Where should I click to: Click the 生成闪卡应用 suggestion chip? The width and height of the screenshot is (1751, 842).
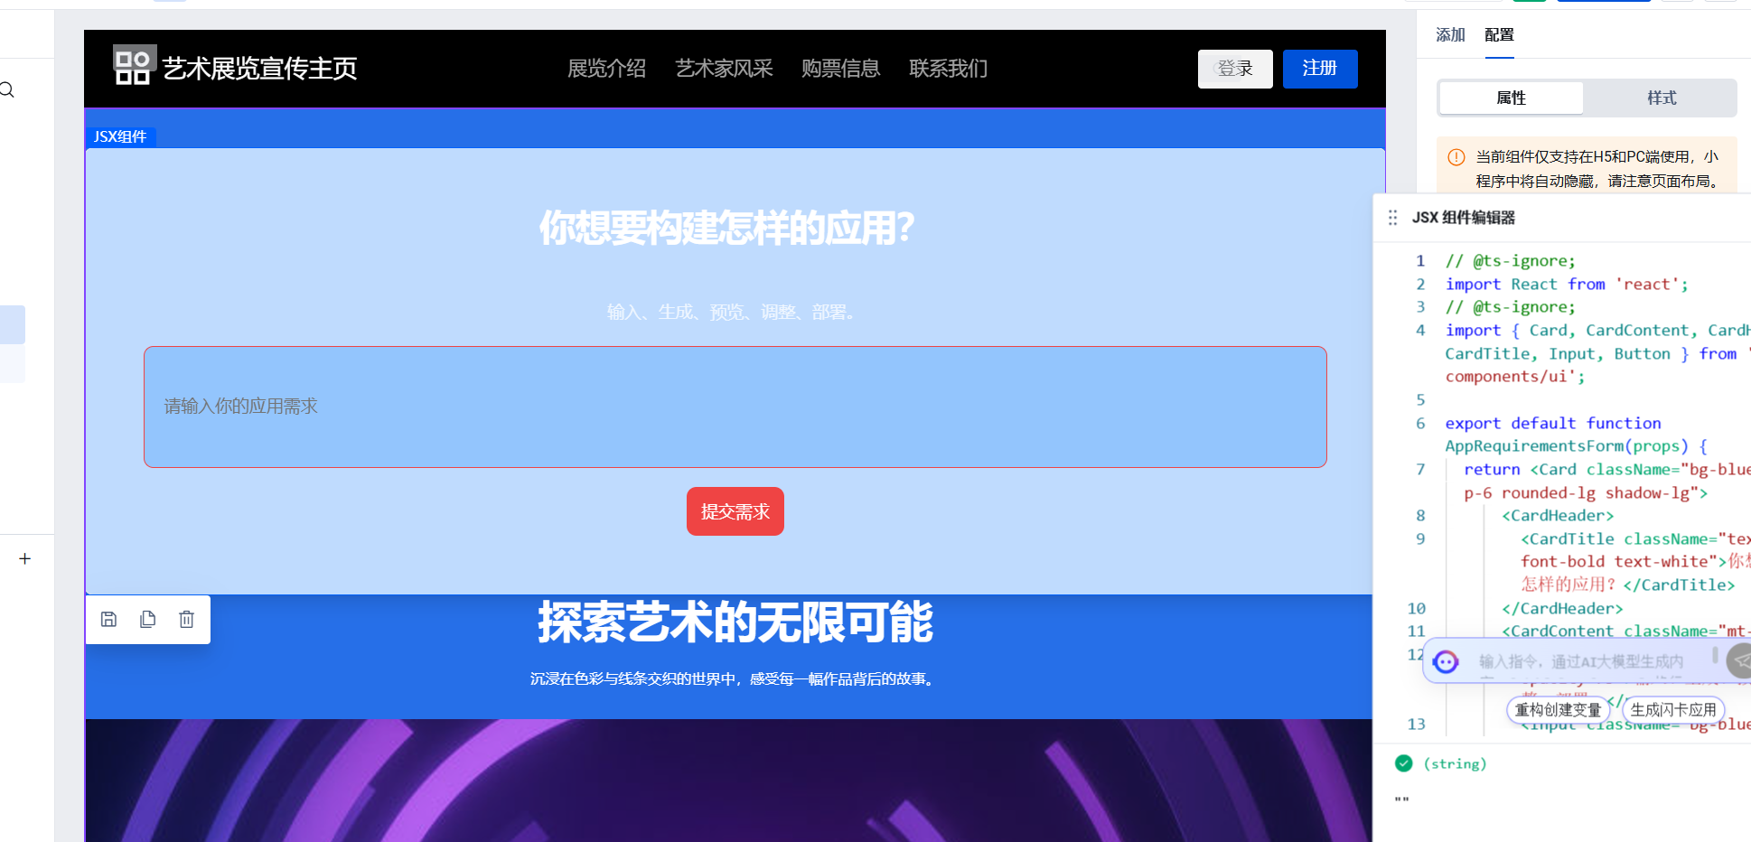pyautogui.click(x=1672, y=710)
